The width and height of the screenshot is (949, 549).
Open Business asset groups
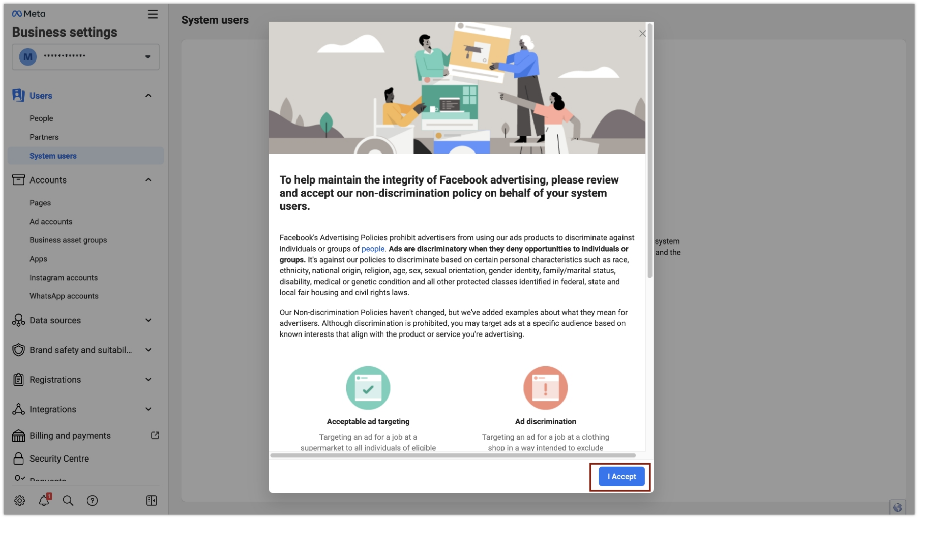tap(68, 240)
